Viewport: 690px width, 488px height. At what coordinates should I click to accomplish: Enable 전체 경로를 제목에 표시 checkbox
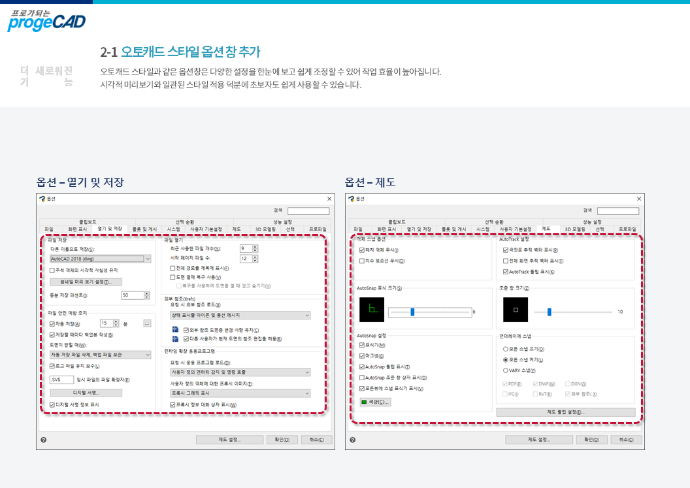point(173,268)
